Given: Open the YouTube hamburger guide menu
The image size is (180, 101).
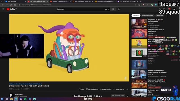Looking at the screenshot, I should [3, 9].
